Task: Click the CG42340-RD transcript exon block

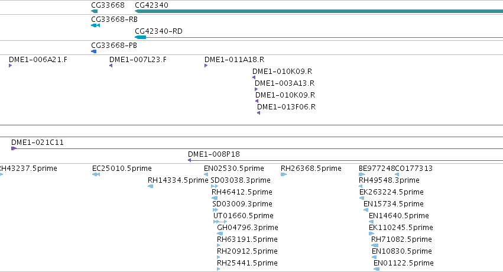Action: point(141,37)
